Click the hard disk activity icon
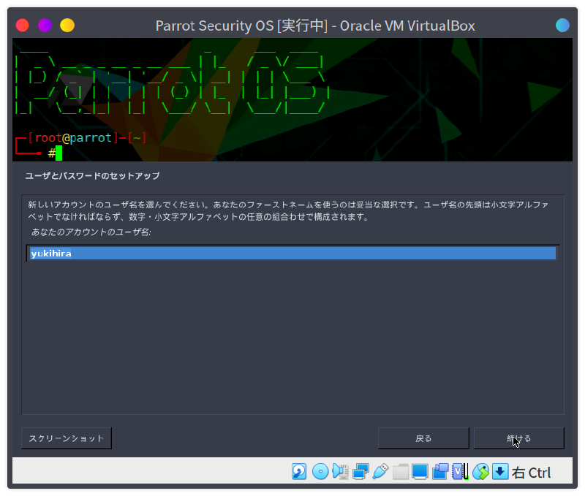 299,471
